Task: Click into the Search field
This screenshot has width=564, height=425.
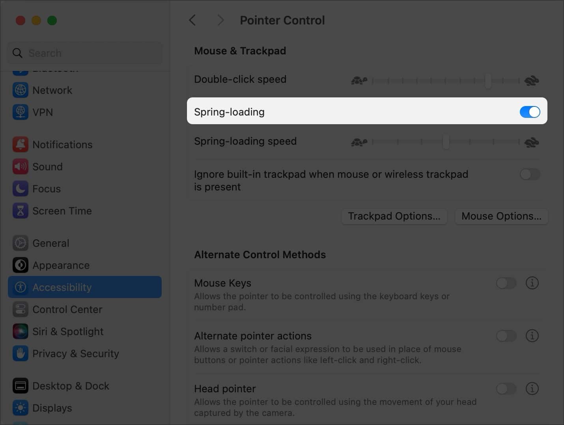Action: point(85,53)
